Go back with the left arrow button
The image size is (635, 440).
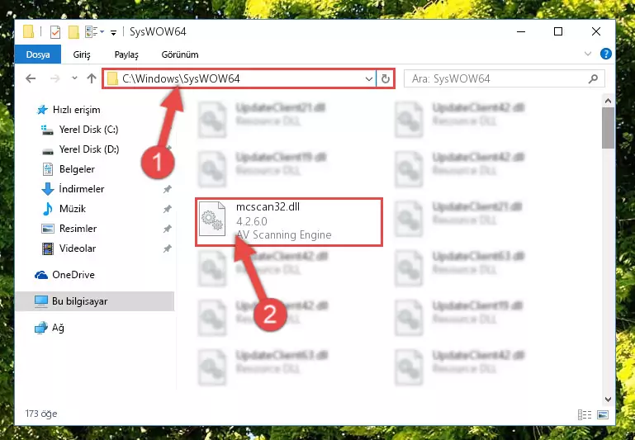[x=31, y=78]
